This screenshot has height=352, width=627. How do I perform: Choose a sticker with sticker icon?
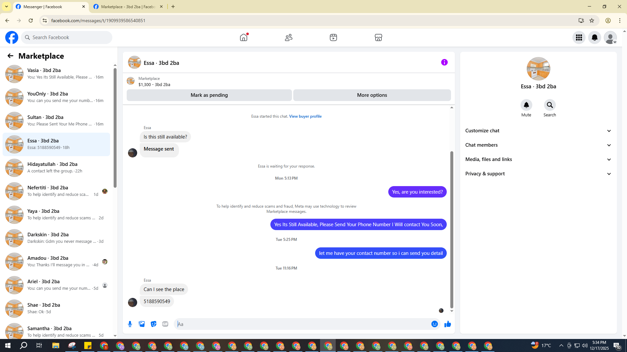click(x=153, y=324)
